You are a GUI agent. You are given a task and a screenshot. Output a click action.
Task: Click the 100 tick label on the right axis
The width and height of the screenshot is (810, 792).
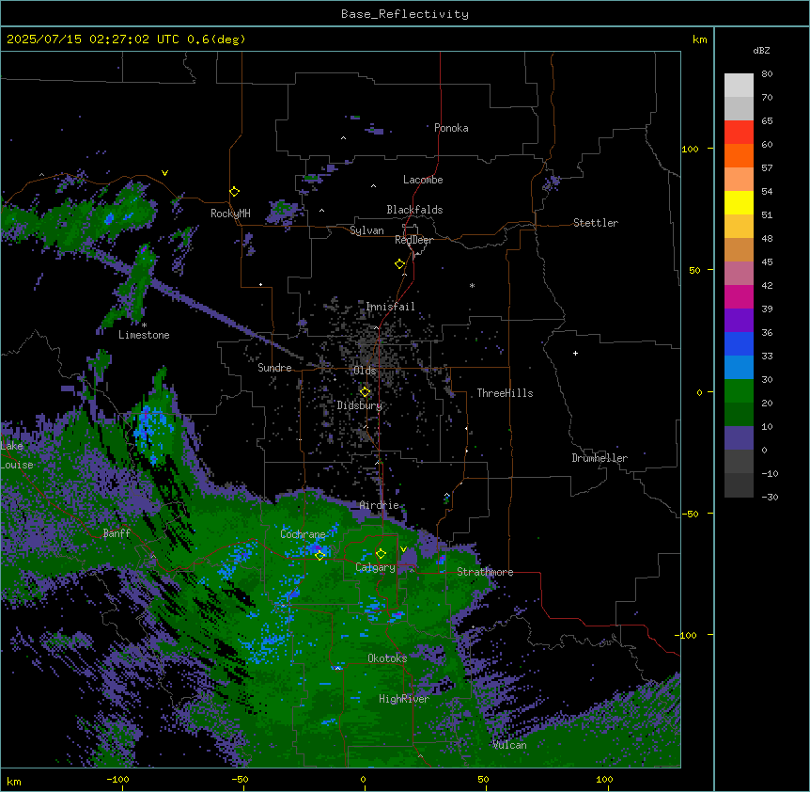[x=690, y=149]
